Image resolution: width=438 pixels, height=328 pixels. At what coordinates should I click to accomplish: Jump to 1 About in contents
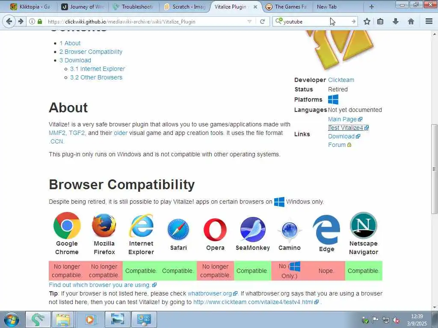[x=70, y=43]
